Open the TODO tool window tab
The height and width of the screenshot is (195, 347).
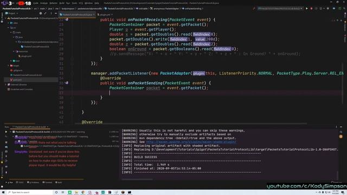click(20, 183)
